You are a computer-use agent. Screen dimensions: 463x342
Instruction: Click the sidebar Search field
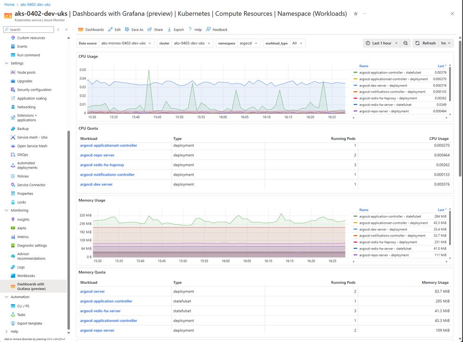[x=29, y=30]
